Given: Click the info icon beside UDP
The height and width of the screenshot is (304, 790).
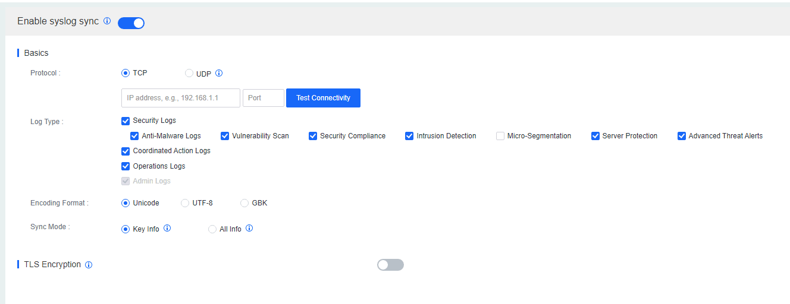Looking at the screenshot, I should pos(219,74).
